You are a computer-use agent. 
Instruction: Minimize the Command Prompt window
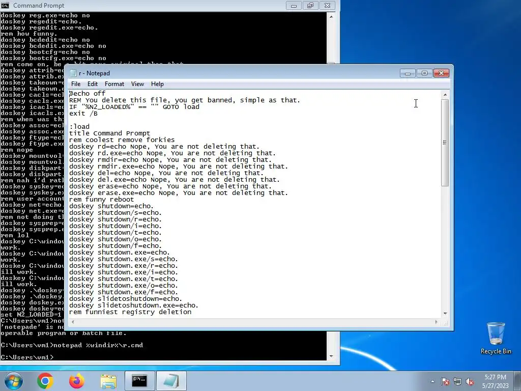[294, 5]
